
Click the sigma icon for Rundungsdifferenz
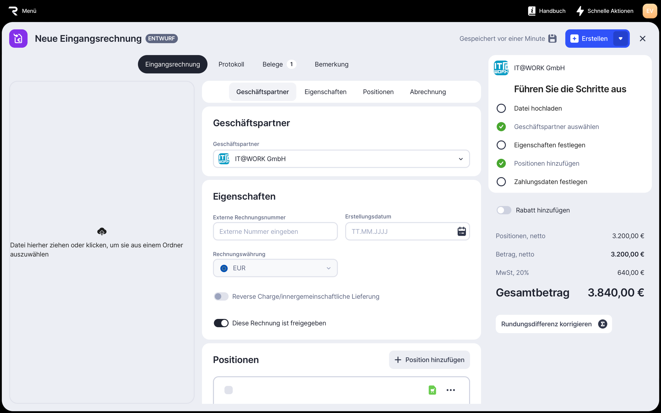602,324
